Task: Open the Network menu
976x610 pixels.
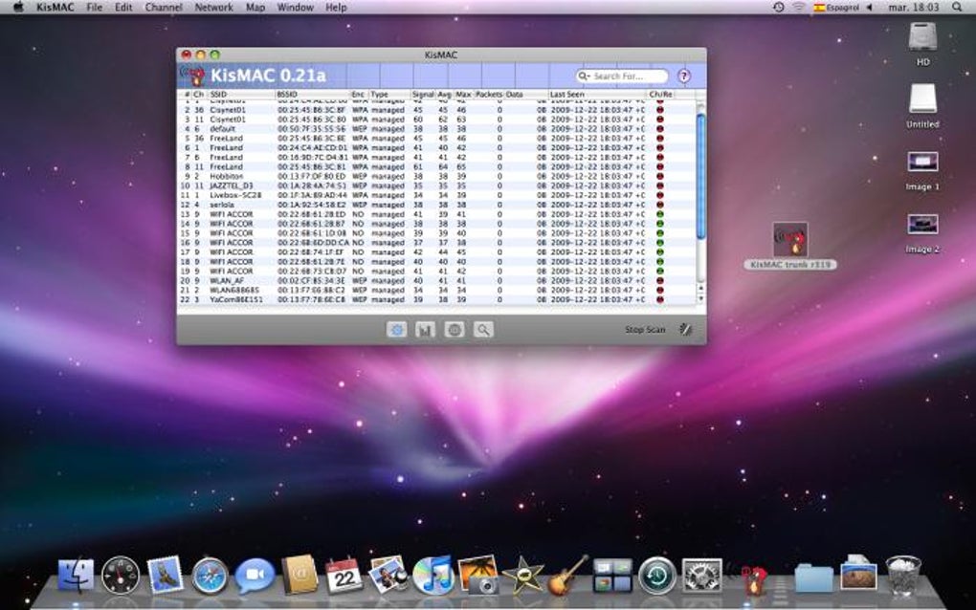Action: (213, 8)
